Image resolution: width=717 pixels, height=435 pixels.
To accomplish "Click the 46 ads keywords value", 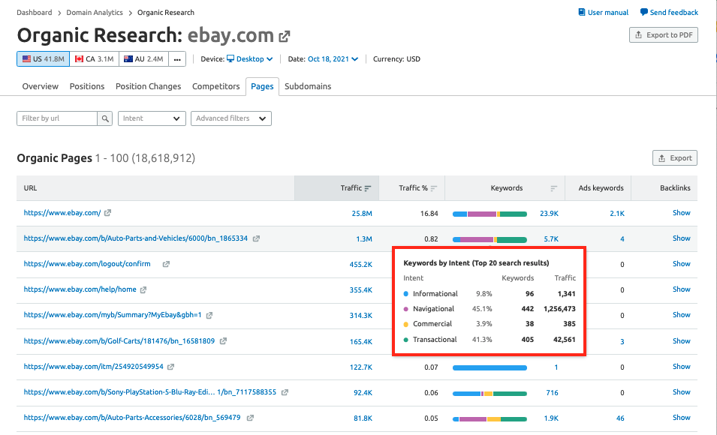I will point(620,418).
